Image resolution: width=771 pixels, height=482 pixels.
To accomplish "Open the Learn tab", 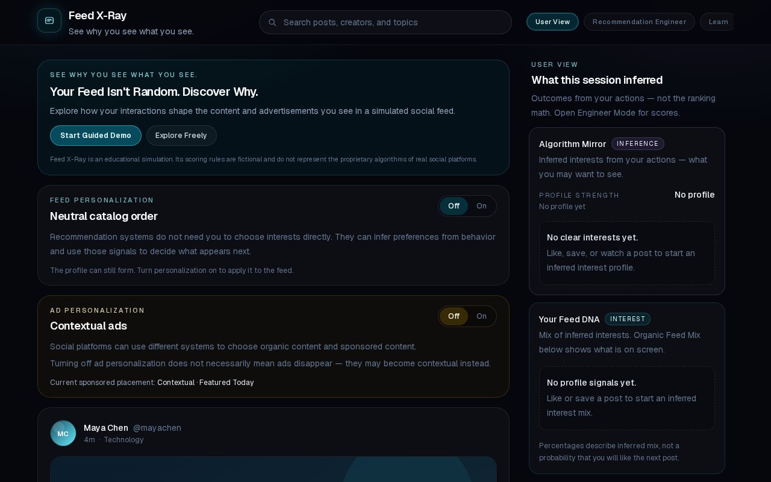I will point(718,22).
